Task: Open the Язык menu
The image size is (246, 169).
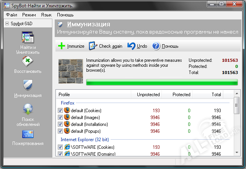Action: (x=46, y=15)
